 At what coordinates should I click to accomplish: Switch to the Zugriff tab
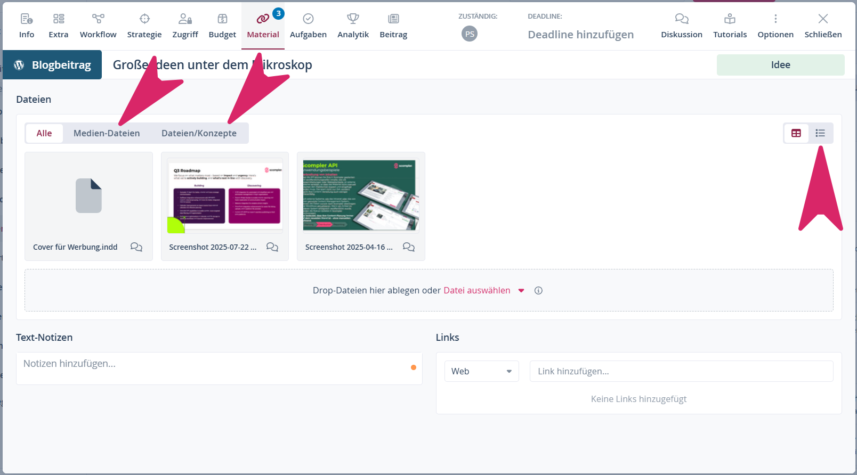pos(185,26)
